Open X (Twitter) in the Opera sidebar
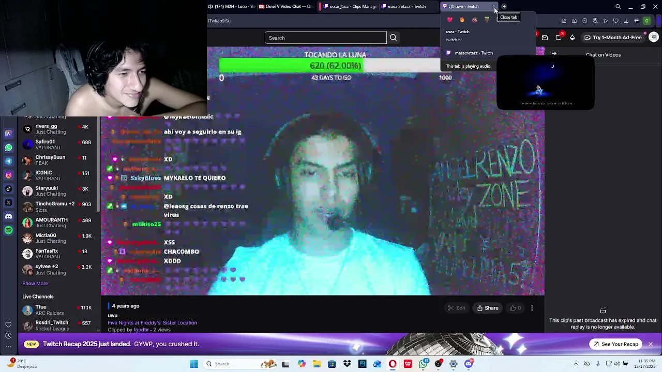Image resolution: width=662 pixels, height=372 pixels. (9, 203)
